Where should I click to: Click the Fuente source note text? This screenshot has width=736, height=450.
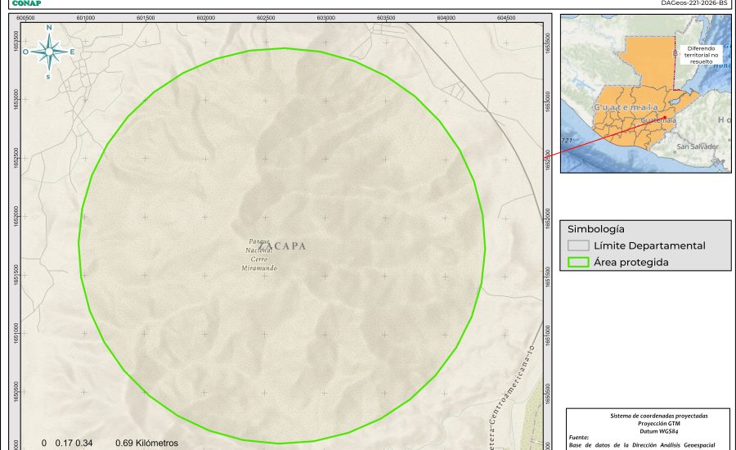(x=580, y=438)
